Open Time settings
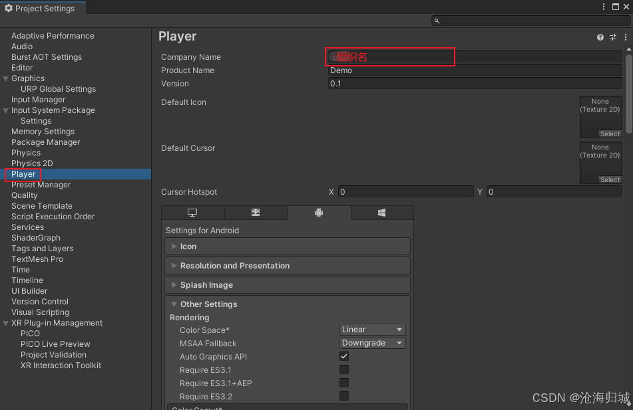This screenshot has height=410, width=633. click(21, 270)
